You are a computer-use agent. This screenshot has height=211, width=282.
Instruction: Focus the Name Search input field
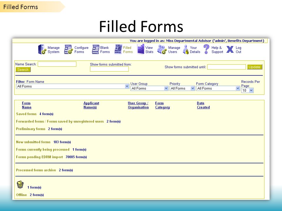click(57, 64)
